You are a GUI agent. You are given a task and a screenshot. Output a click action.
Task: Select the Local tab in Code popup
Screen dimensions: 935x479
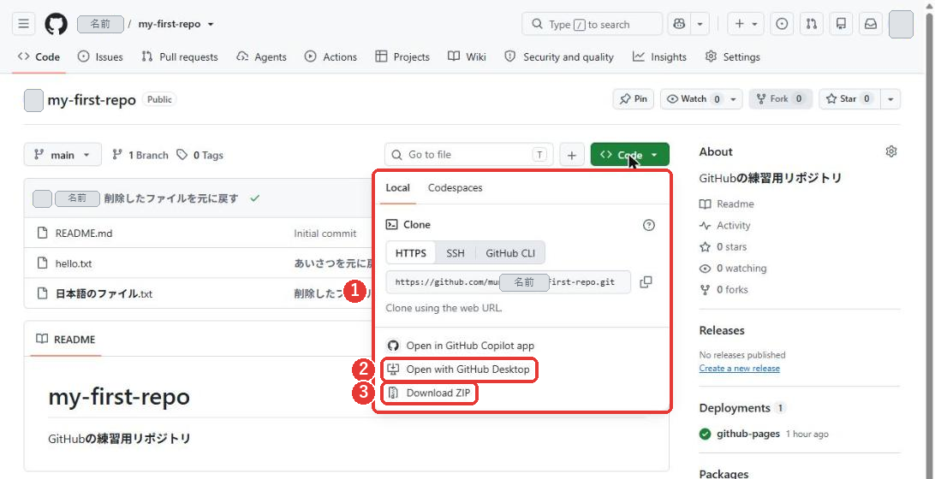[397, 187]
